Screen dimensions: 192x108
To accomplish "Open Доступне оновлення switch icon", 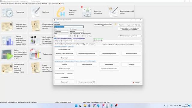I will pyautogui.click(x=87, y=12).
